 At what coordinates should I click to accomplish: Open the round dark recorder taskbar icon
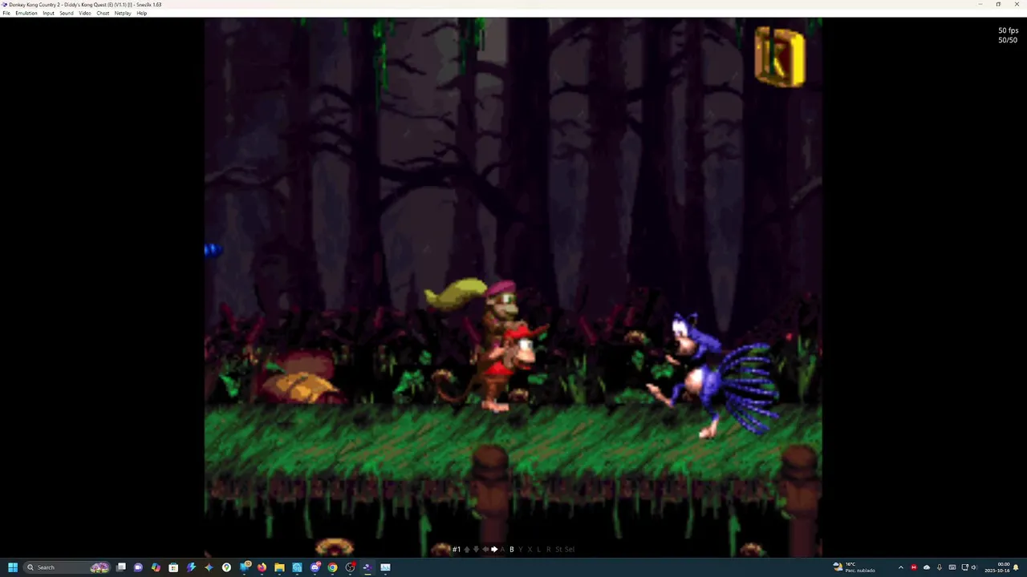point(350,567)
